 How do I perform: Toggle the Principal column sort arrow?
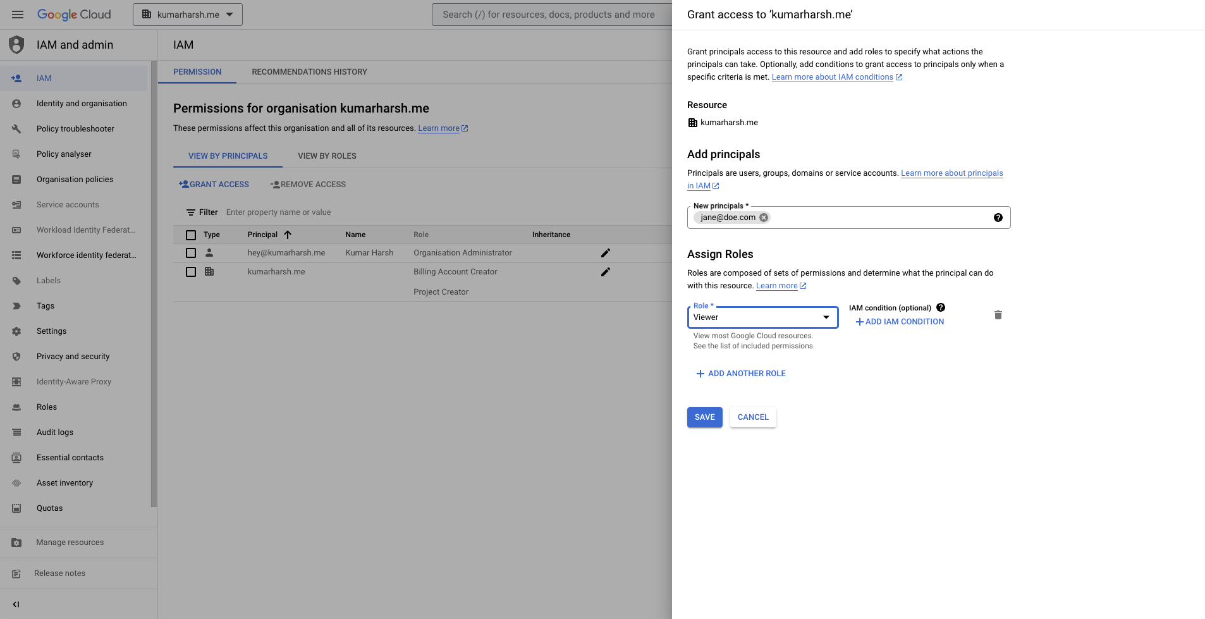coord(288,234)
